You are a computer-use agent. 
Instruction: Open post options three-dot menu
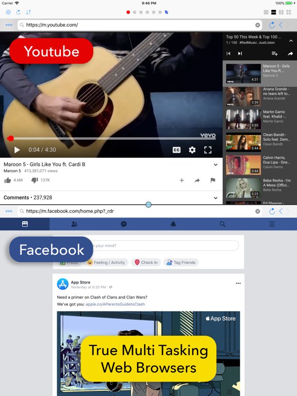click(238, 284)
